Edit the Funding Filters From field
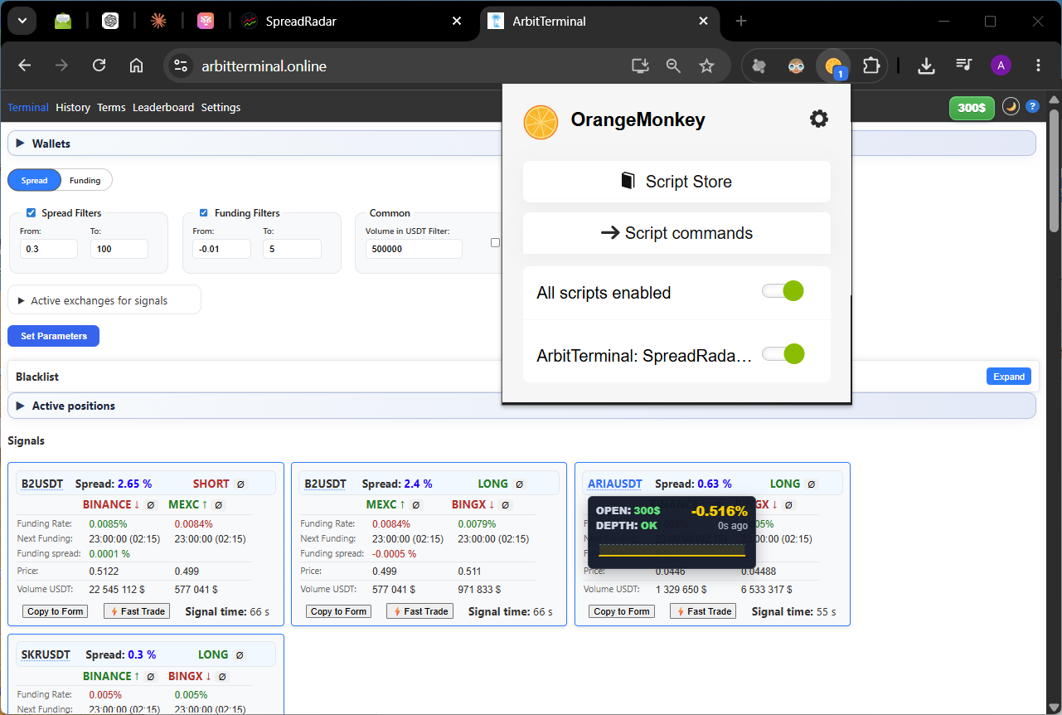 (221, 249)
